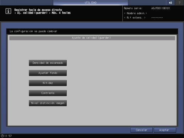
Task: Choose the Nitidez key
Action: [x=48, y=83]
